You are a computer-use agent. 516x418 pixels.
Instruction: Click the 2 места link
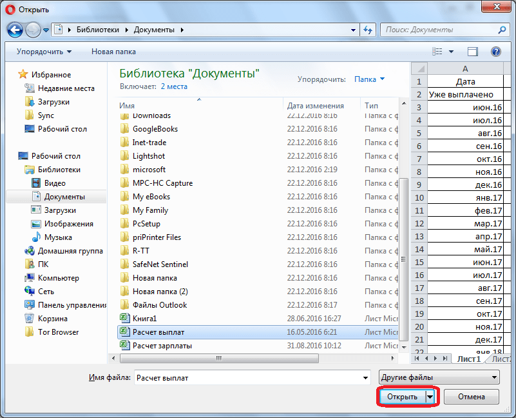[174, 86]
